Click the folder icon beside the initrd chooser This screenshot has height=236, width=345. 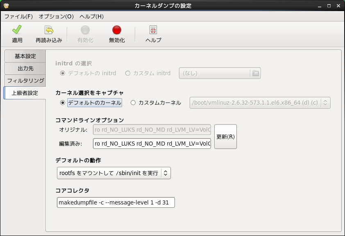(256, 73)
